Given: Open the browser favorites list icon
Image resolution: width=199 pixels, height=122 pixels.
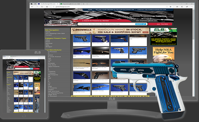Looking at the screenshot, I should pyautogui.click(x=177, y=7).
